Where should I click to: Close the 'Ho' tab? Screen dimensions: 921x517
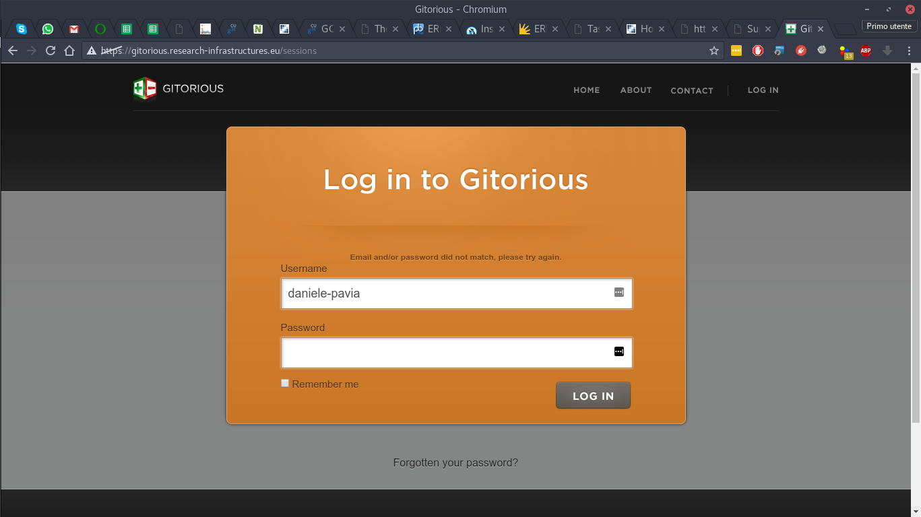click(662, 29)
